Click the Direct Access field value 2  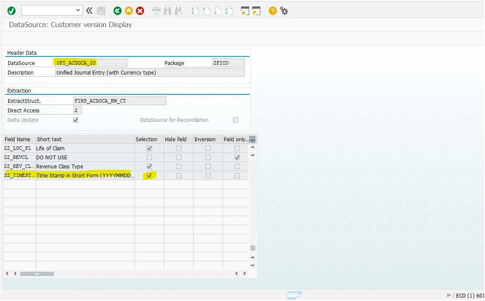(78, 110)
